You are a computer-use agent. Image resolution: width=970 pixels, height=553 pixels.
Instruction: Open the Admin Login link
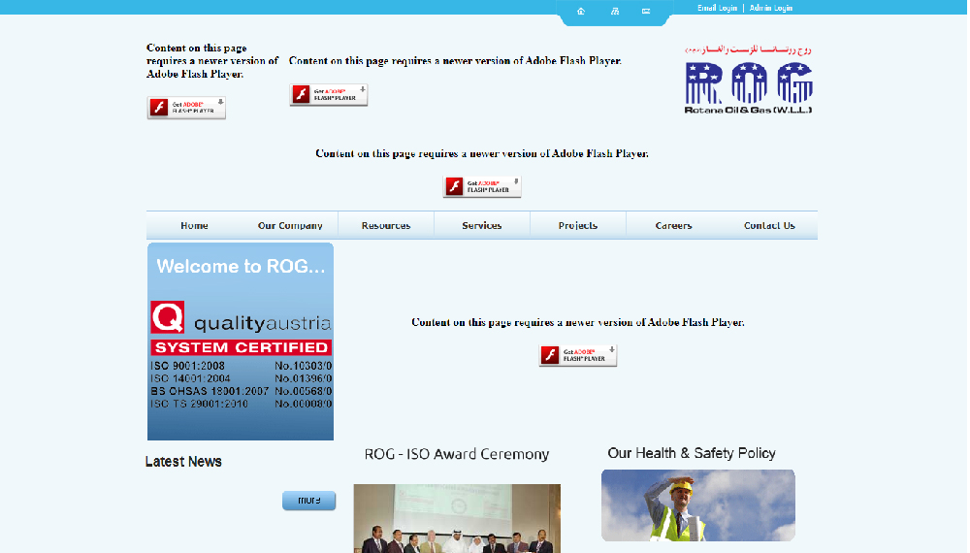[771, 8]
